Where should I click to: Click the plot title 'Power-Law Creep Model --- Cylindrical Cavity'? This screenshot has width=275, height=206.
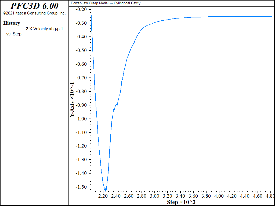click(x=106, y=3)
